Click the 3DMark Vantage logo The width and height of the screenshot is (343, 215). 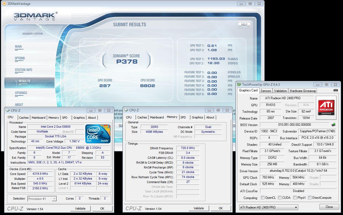[35, 16]
